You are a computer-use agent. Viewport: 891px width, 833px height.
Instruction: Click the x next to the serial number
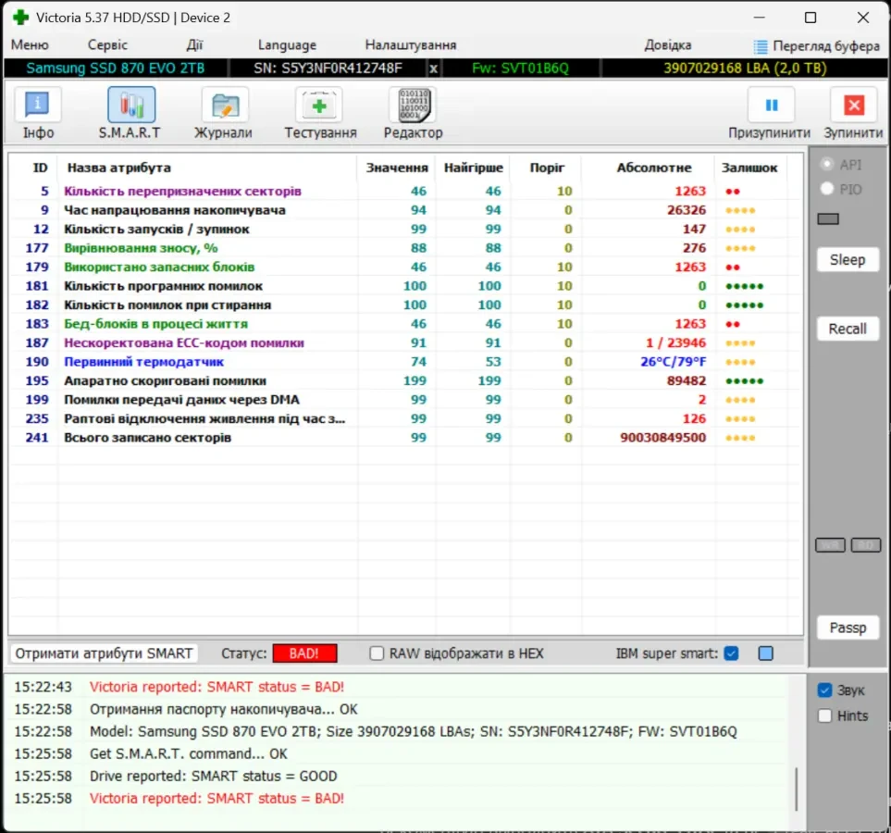(433, 68)
